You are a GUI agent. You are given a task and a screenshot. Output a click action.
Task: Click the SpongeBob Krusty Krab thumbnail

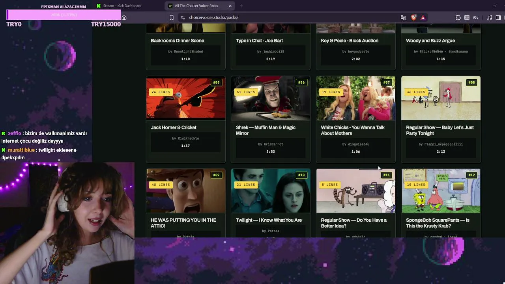click(x=441, y=191)
